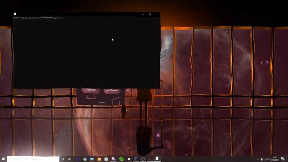Open the shield security icon on the taskbar

(x=129, y=159)
